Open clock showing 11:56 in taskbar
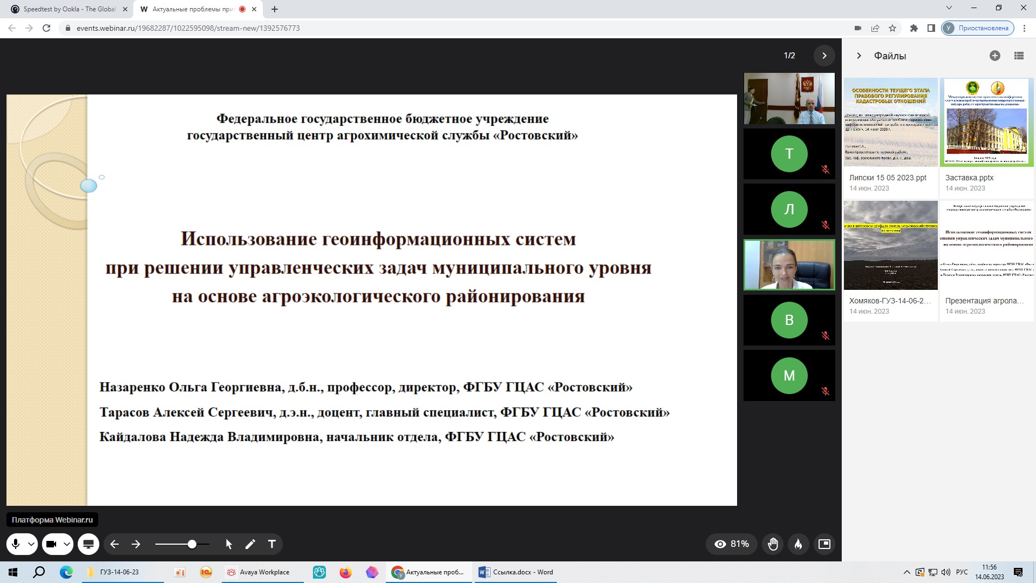This screenshot has height=583, width=1036. [x=989, y=572]
